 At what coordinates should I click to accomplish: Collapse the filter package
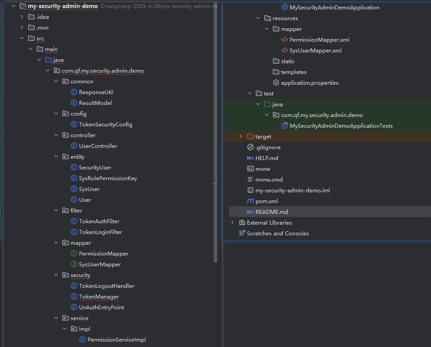click(x=56, y=210)
